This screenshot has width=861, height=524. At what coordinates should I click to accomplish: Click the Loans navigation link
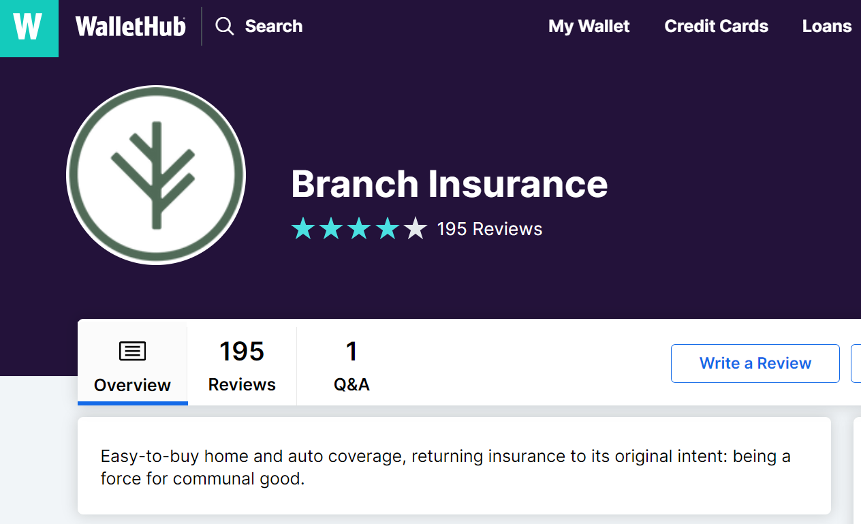click(x=826, y=26)
